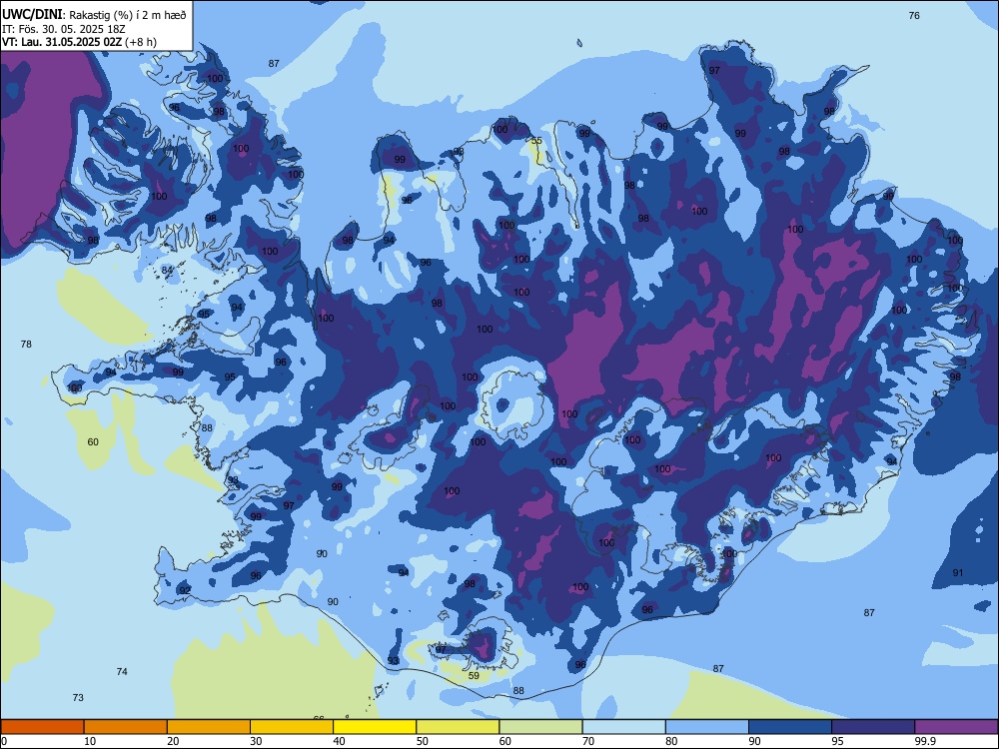The width and height of the screenshot is (999, 749).
Task: Choose the medium blue 90–95 legend swatch
Action: pos(790,727)
